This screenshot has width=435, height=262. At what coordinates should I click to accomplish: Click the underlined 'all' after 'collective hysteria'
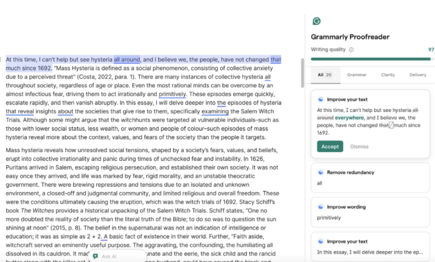coord(267,77)
